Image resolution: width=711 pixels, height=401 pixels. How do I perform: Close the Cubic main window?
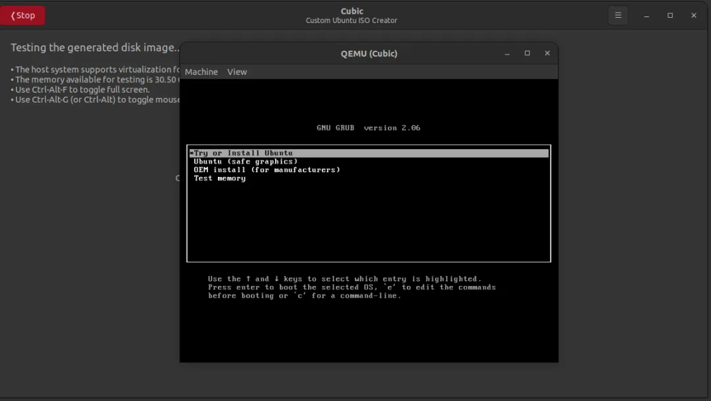[694, 15]
